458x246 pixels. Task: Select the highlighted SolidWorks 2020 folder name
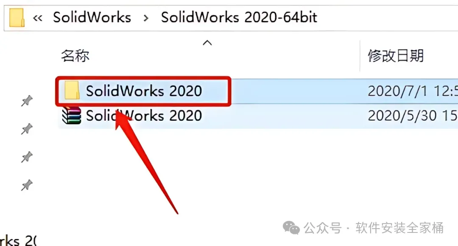(144, 91)
